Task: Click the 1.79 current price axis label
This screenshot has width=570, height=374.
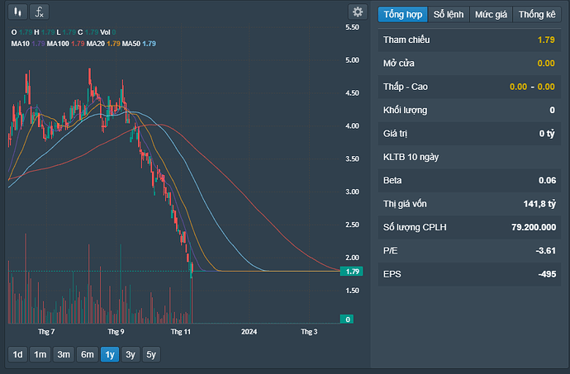Action: point(354,271)
